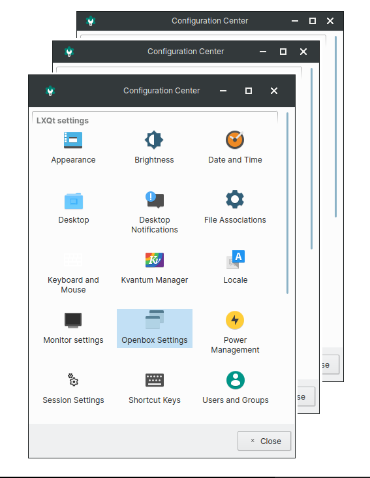Open File Associations gear icon

tap(235, 199)
